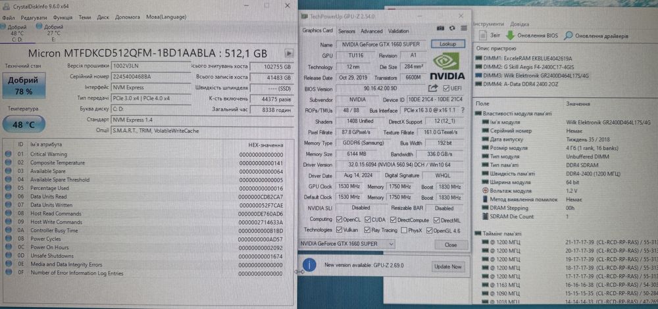Click the Властивості модуля пам'яті section icon
658x309 pixels.
[x=478, y=113]
